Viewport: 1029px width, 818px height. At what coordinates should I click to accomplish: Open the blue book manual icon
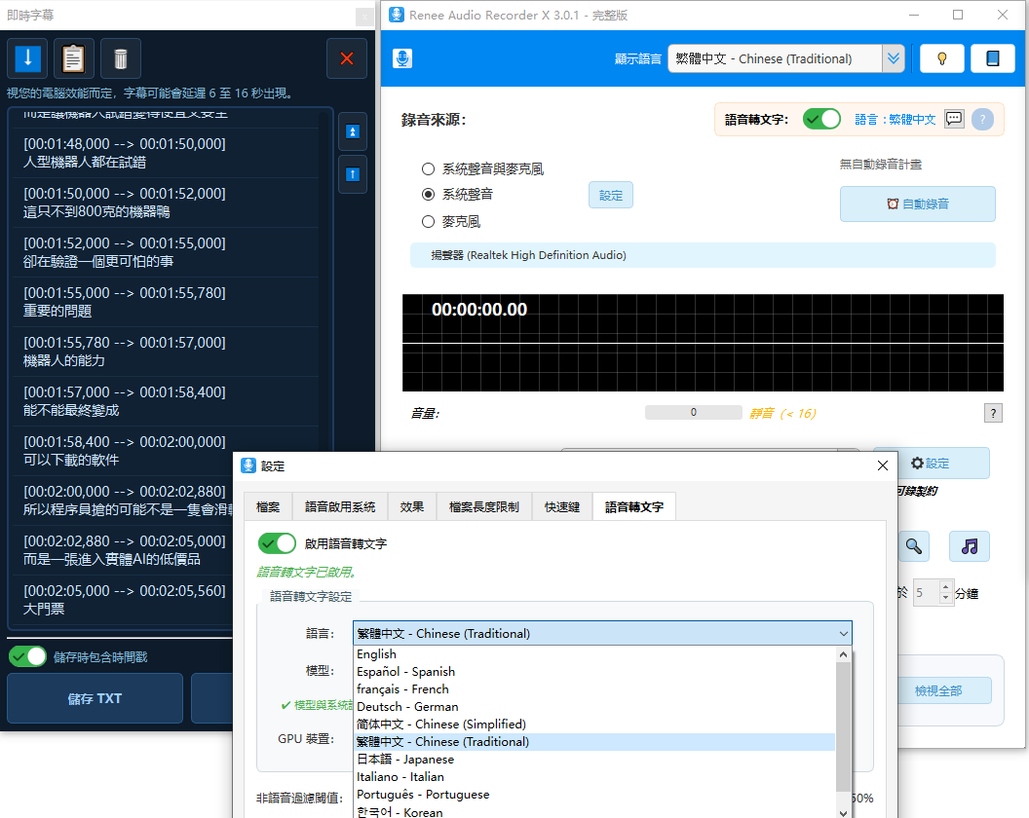click(x=992, y=58)
